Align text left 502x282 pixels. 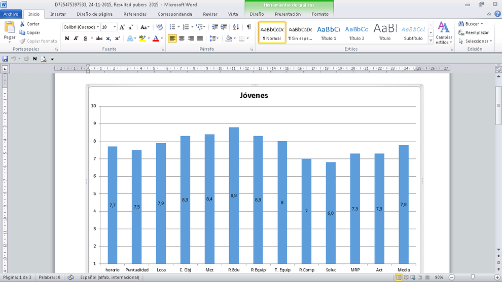coord(172,38)
